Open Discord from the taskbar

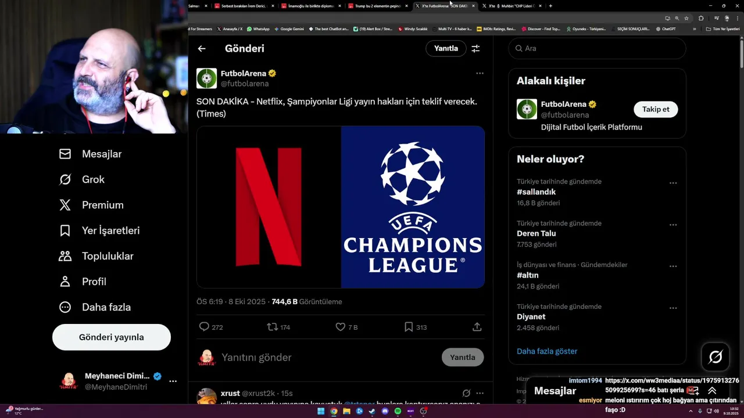pyautogui.click(x=385, y=411)
